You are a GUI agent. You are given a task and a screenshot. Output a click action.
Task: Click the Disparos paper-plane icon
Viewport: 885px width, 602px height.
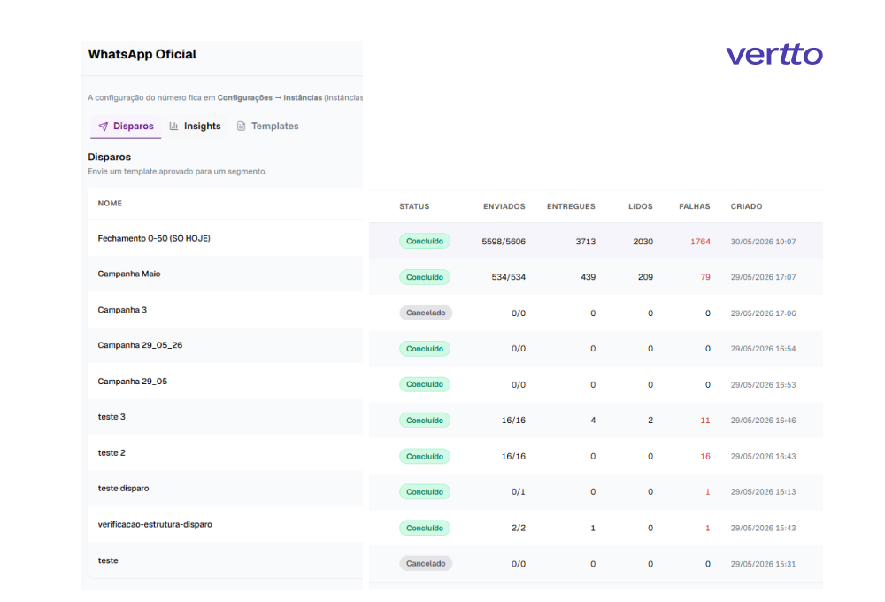click(x=104, y=127)
